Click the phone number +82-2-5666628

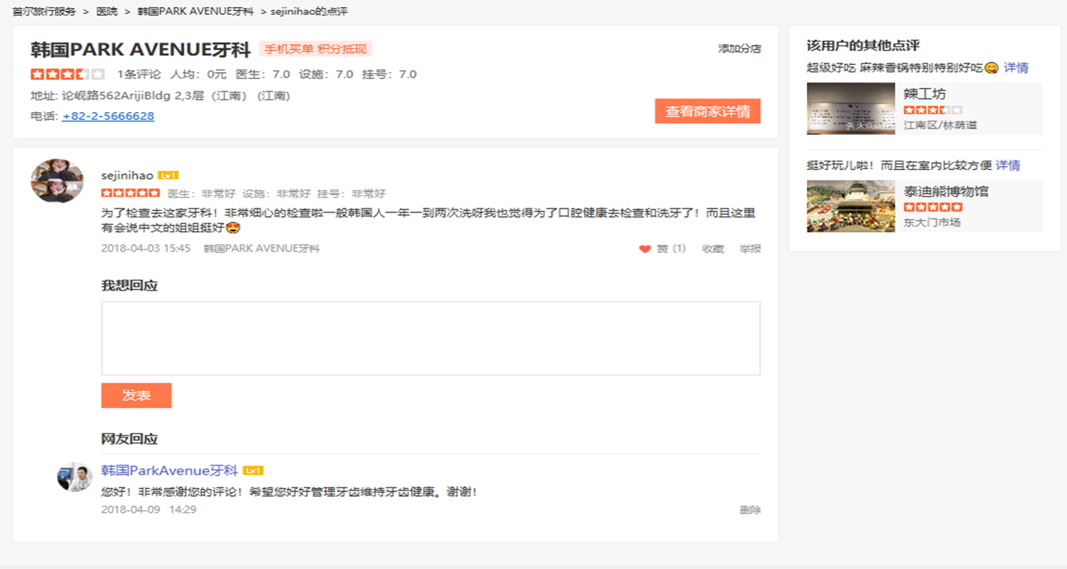coord(108,116)
